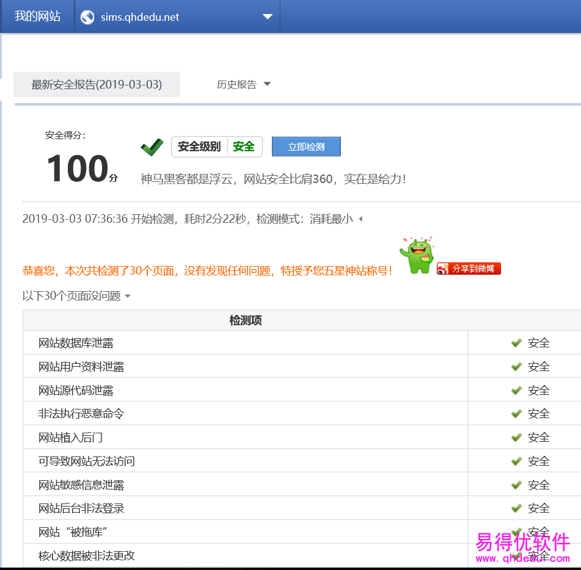Click the orange congratulation message text
The image size is (581, 570).
tap(207, 270)
